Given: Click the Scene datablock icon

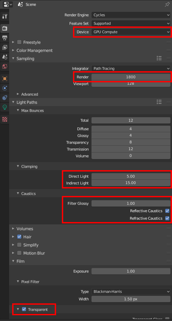Looking at the screenshot, I should [20, 4].
